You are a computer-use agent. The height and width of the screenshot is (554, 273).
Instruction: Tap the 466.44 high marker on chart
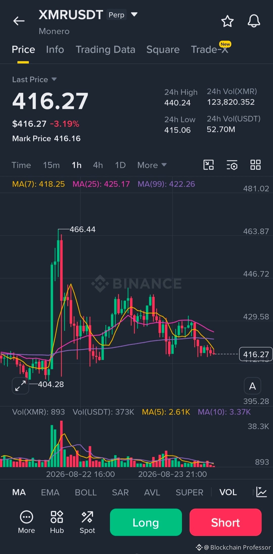tap(82, 229)
